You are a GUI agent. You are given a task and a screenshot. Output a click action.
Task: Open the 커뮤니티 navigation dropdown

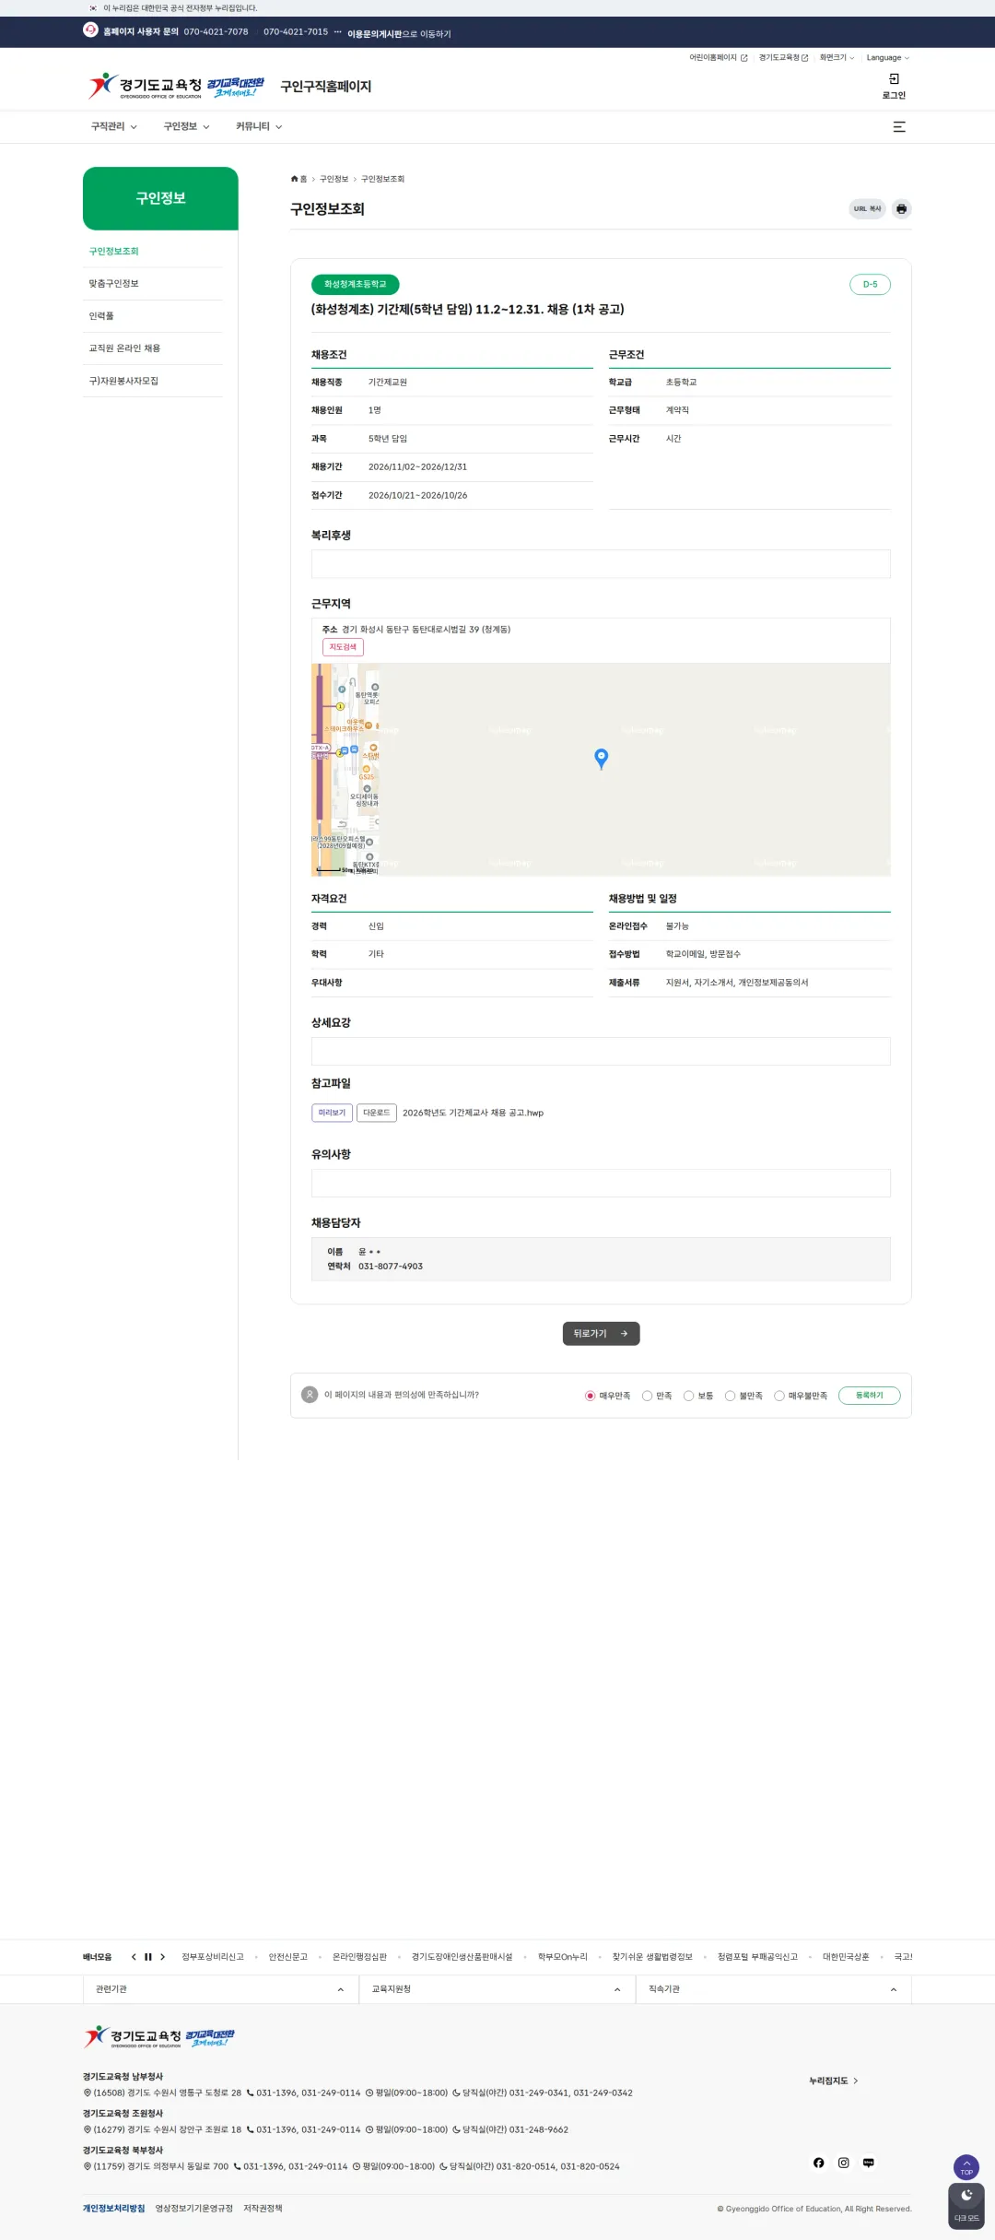(259, 127)
